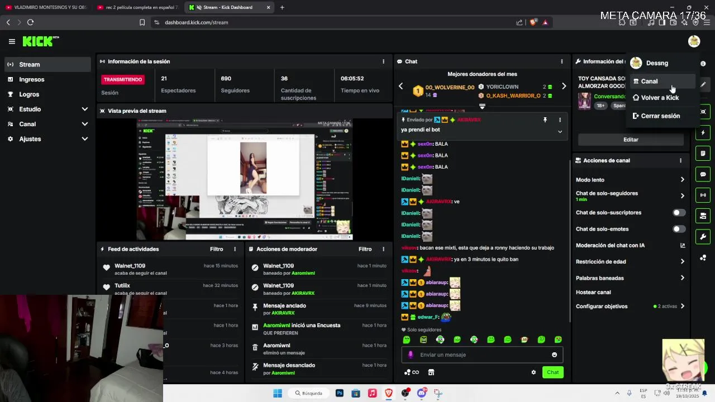Open the hamburger menu beside Kick logo
The image size is (715, 402).
[x=12, y=41]
